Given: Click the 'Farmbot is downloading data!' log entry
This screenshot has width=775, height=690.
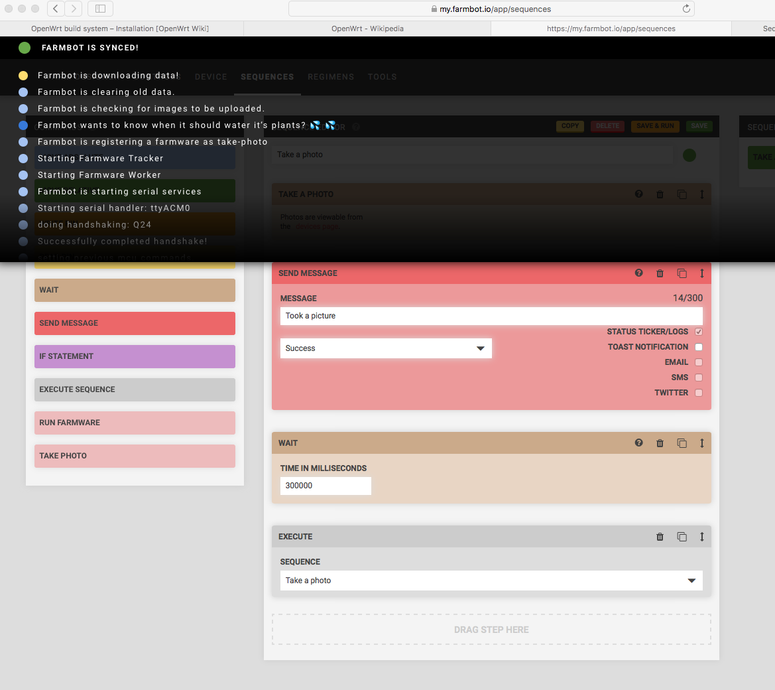Looking at the screenshot, I should [x=108, y=76].
